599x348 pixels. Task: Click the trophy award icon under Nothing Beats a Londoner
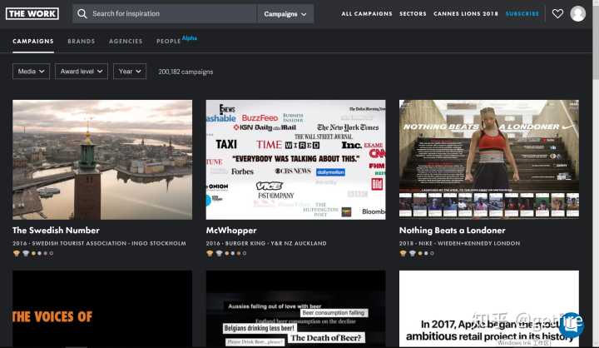tap(403, 253)
